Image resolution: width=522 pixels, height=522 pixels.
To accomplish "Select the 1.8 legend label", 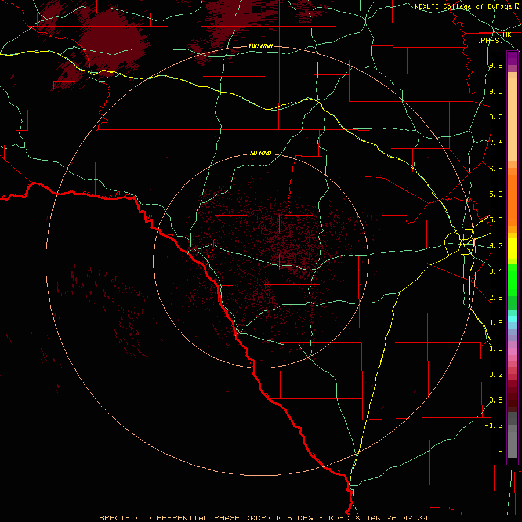I will [496, 323].
